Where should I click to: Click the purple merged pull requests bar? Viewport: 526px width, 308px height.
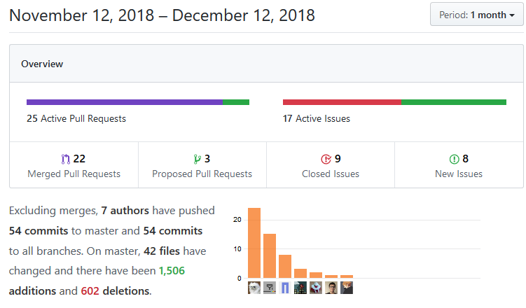pos(124,102)
